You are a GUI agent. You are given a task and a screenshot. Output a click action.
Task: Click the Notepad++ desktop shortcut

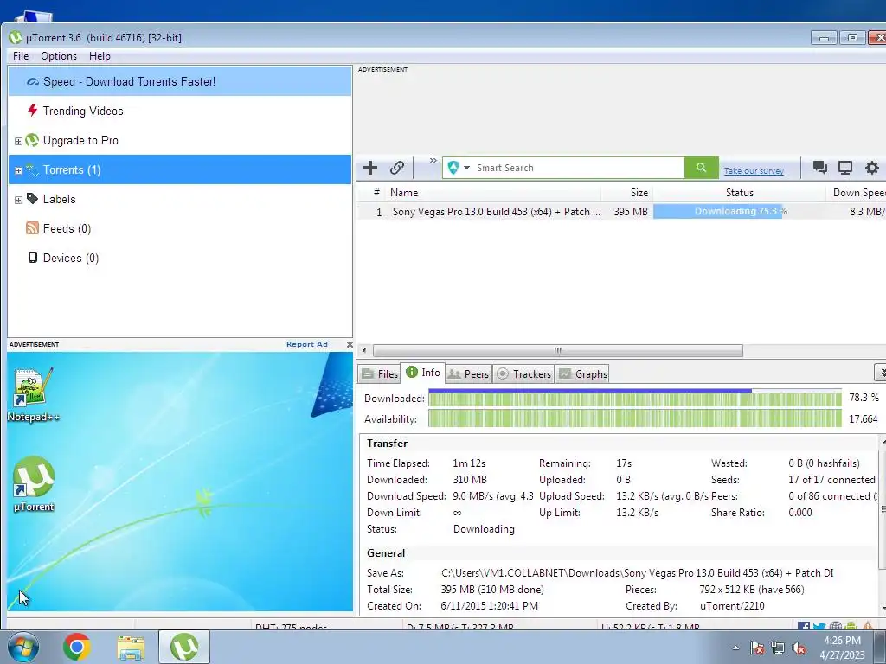[33, 394]
